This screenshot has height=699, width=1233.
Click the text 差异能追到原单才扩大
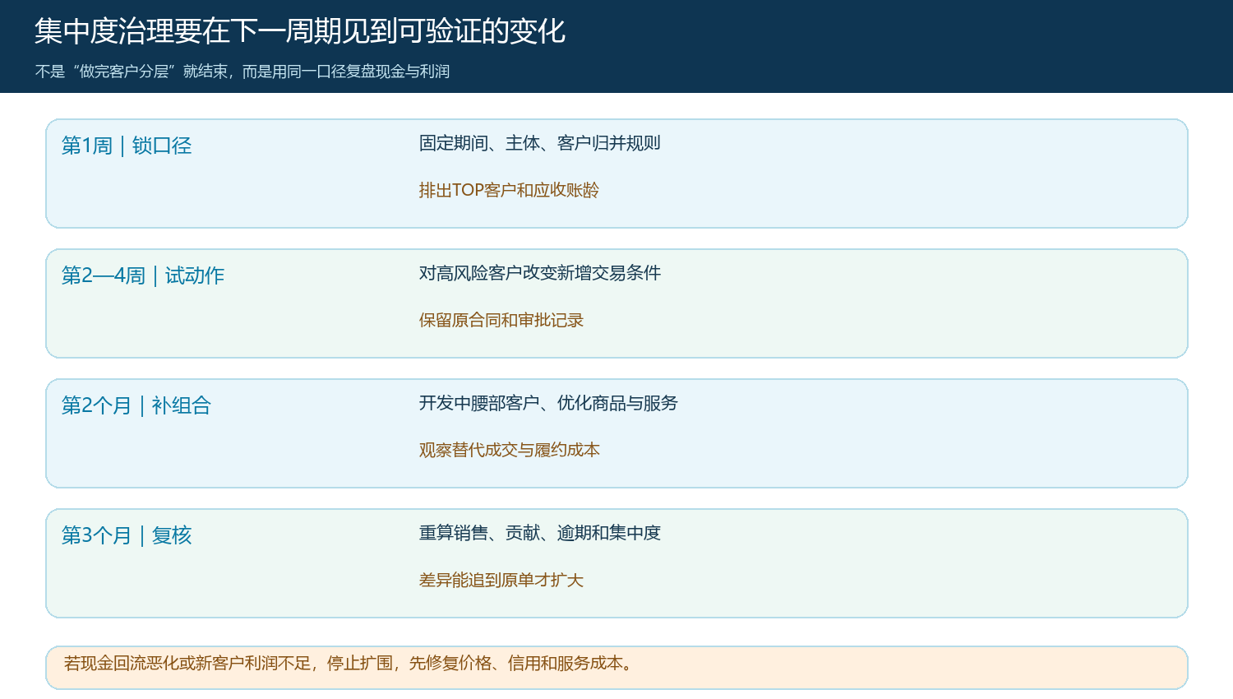(501, 580)
